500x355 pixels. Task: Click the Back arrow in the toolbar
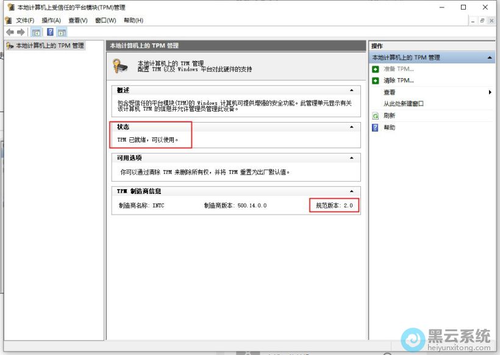pyautogui.click(x=10, y=32)
